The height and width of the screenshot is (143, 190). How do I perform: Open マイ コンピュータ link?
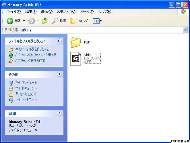(26, 83)
